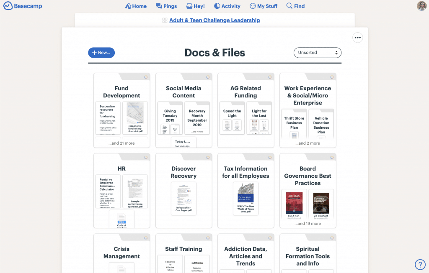
Task: Open the help question mark button
Action: [x=420, y=264]
